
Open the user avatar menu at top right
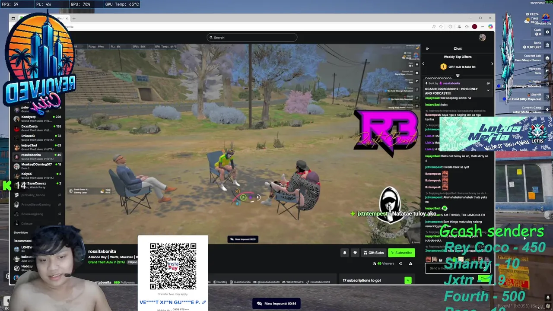click(x=482, y=38)
